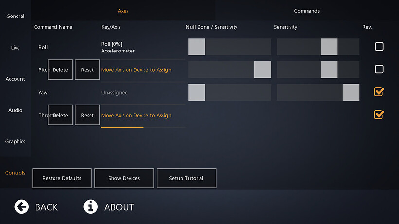Select the Controls settings section
This screenshot has height=224, width=399.
[15, 173]
